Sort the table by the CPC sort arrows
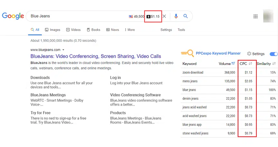 click(x=250, y=63)
